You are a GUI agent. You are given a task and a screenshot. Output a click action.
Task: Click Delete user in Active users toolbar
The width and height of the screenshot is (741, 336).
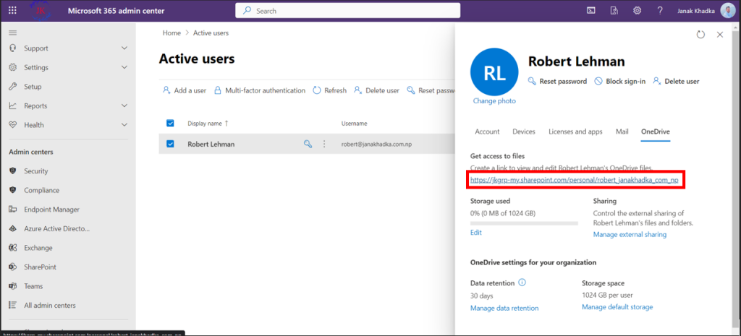pyautogui.click(x=376, y=90)
